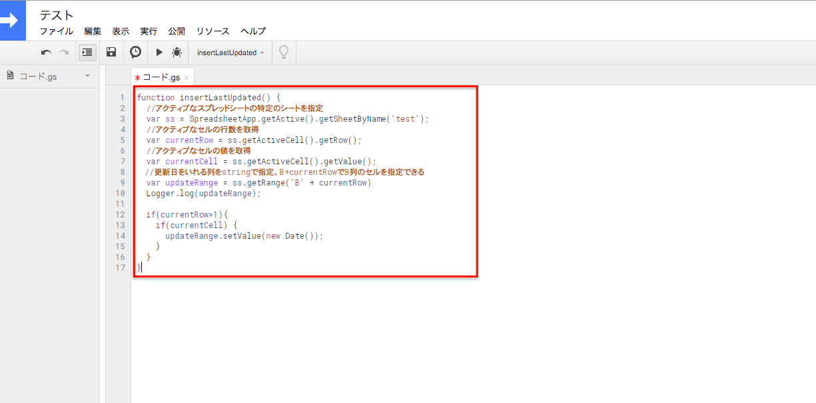Open the ファイル menu
Image resolution: width=816 pixels, height=403 pixels.
click(x=57, y=31)
